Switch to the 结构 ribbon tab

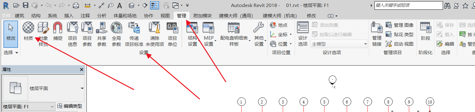tap(36, 16)
